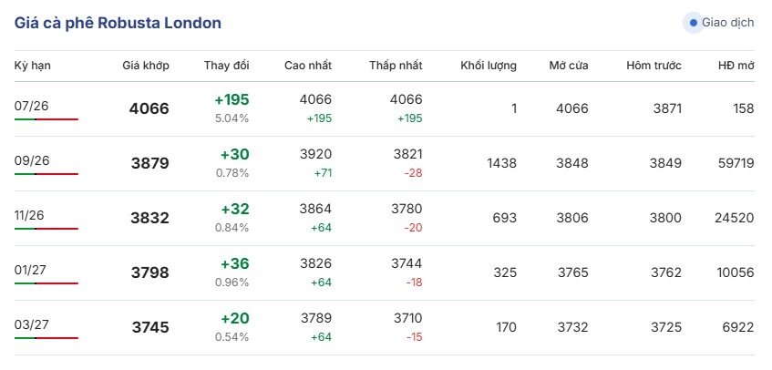Open the 03/27 contract term
This screenshot has height=370, width=772.
pos(32,324)
